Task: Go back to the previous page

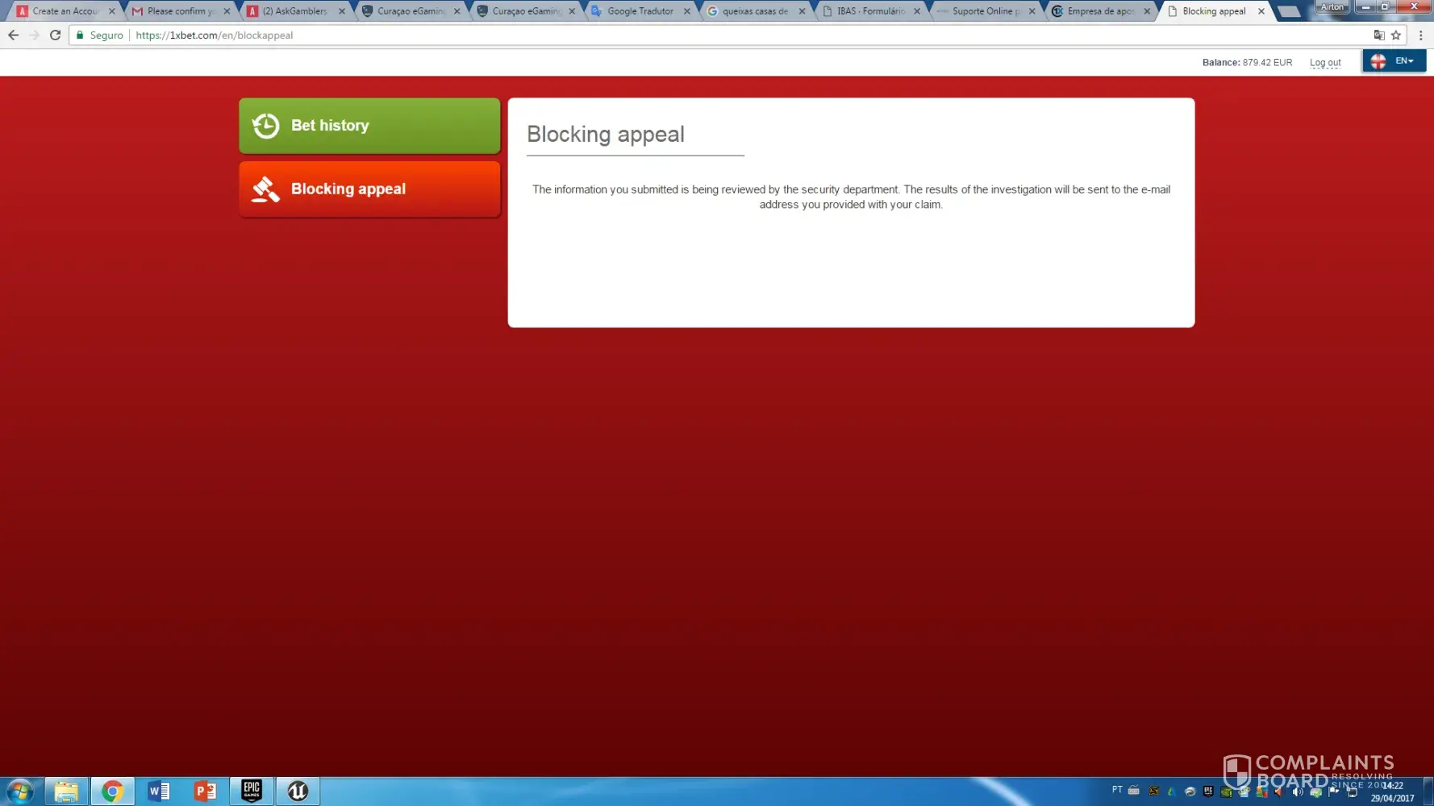Action: pyautogui.click(x=13, y=35)
